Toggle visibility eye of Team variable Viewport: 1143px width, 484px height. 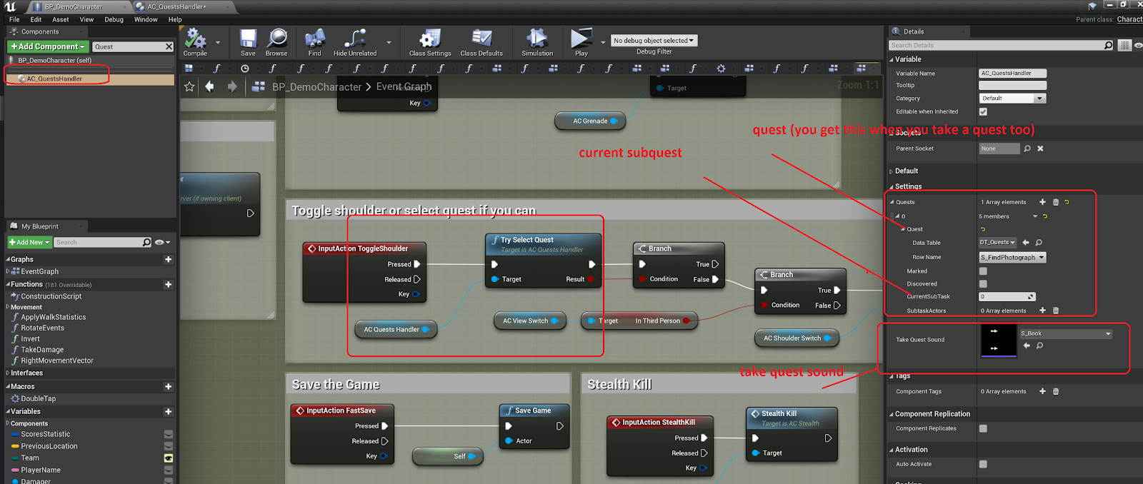[169, 458]
